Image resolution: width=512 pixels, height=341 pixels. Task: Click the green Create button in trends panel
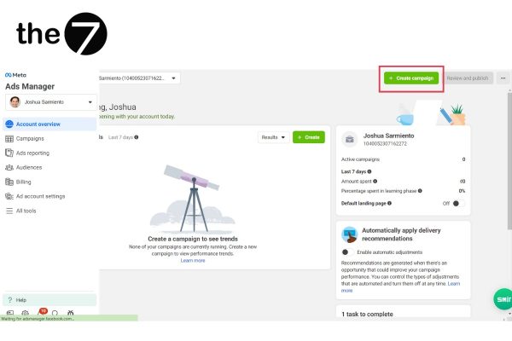pyautogui.click(x=309, y=137)
